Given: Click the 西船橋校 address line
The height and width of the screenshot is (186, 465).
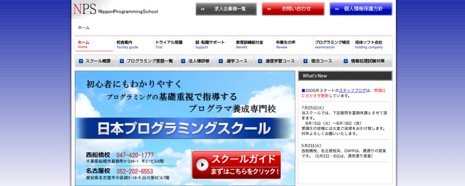Looking at the screenshot, I should [x=125, y=162].
